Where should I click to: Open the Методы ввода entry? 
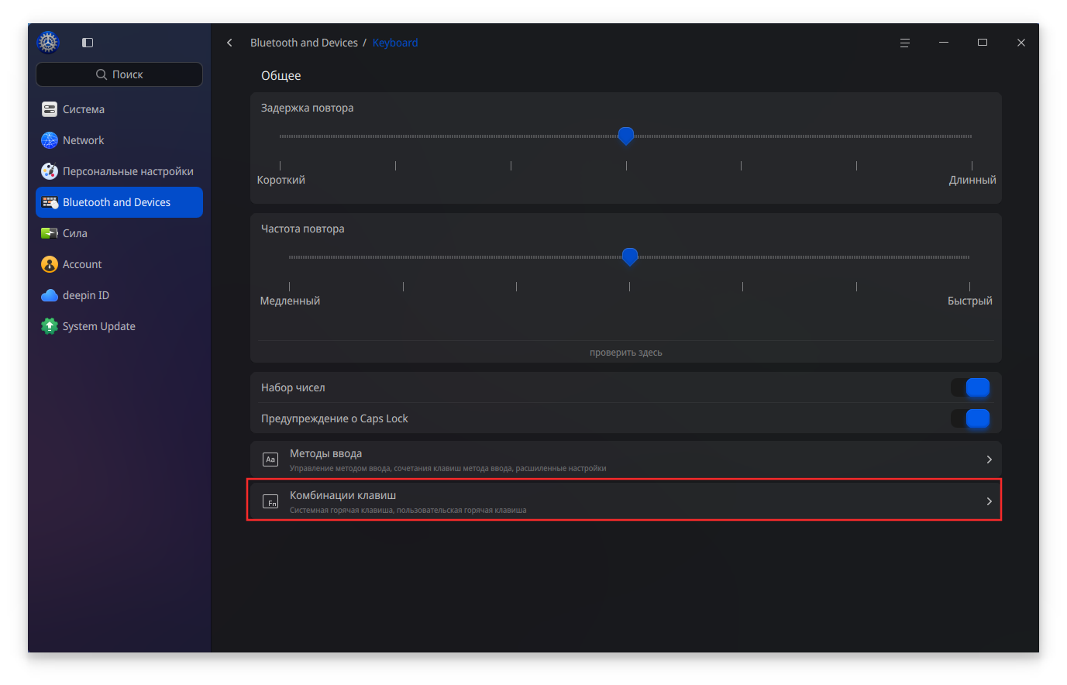(626, 460)
